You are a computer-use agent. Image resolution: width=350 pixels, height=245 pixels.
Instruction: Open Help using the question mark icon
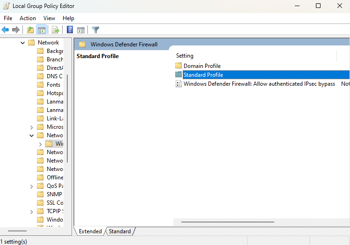pyautogui.click(x=70, y=30)
